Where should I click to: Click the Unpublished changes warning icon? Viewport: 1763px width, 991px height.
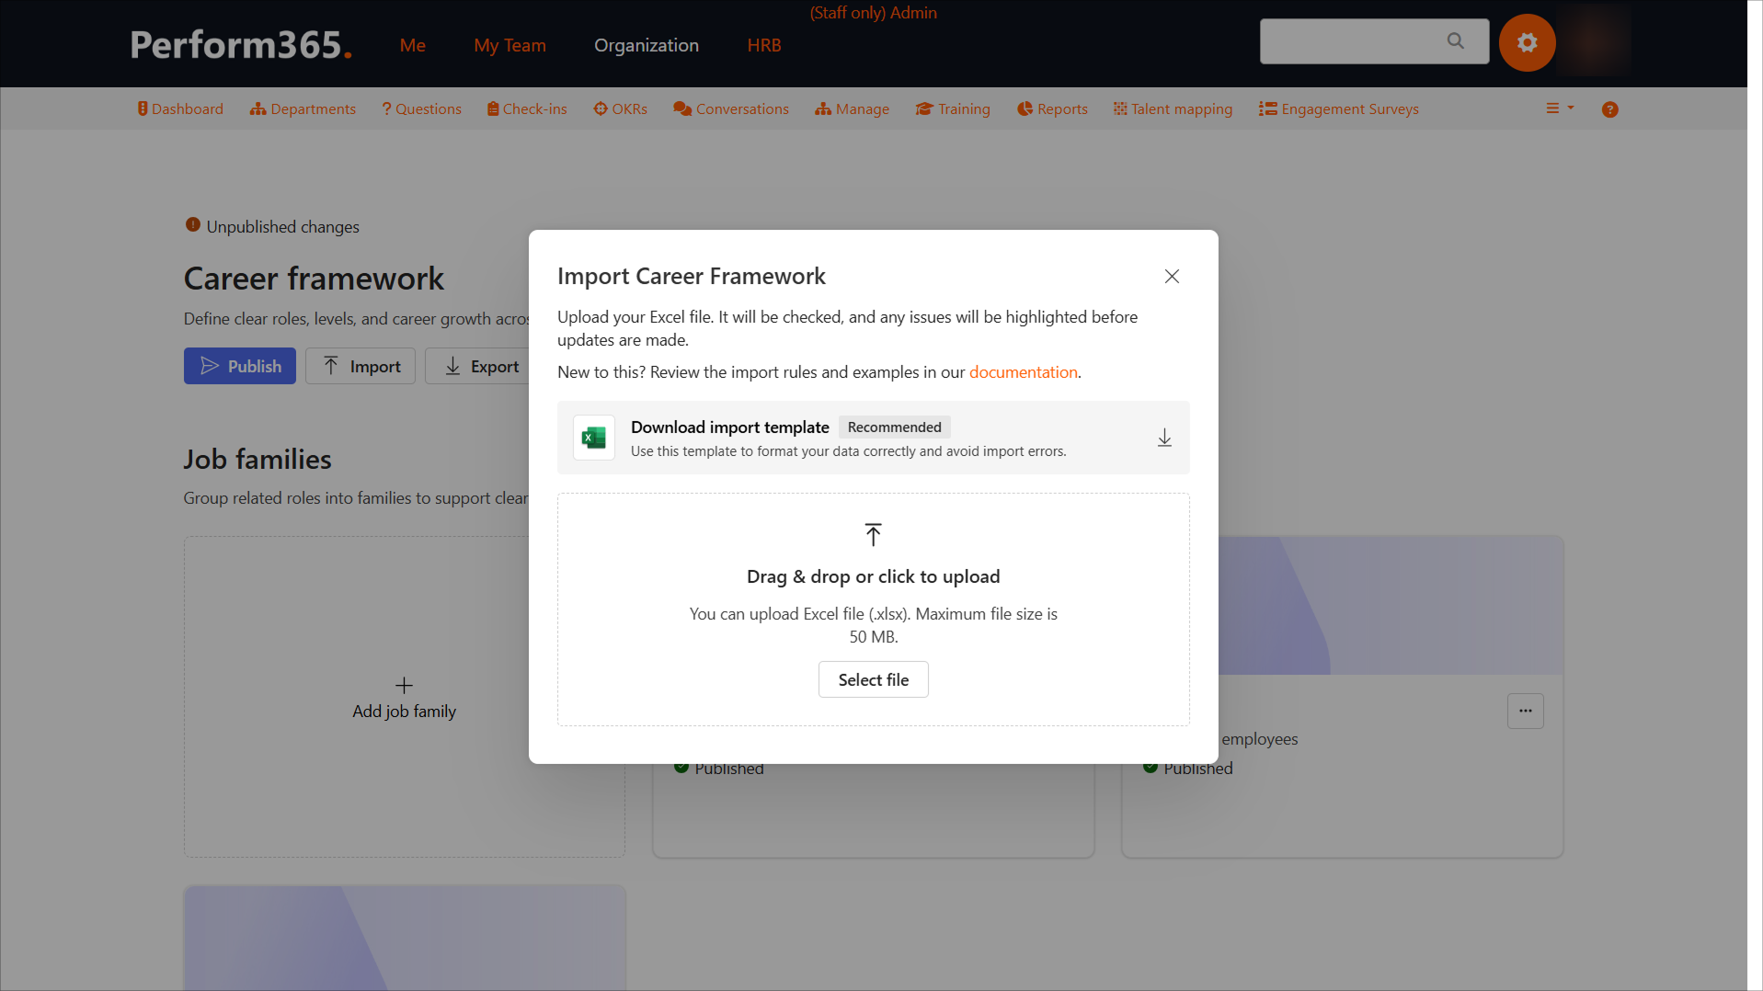point(193,225)
